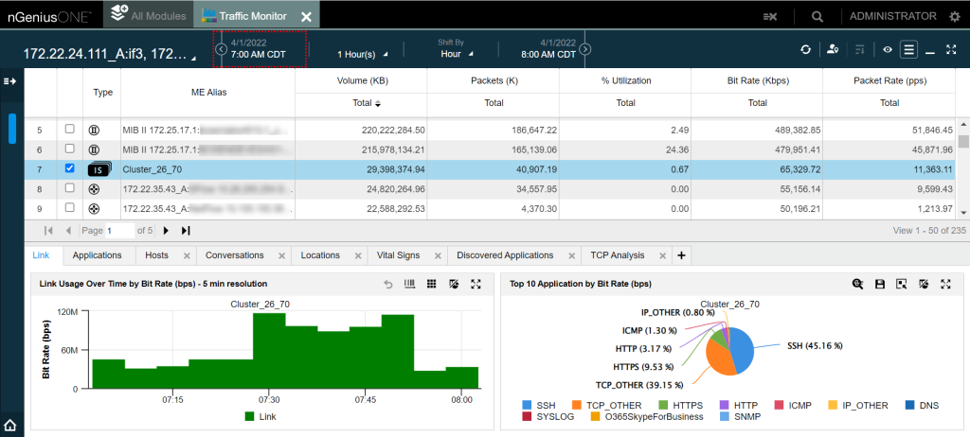Click the zoom magnifier on Top 10 Application chart

(857, 284)
